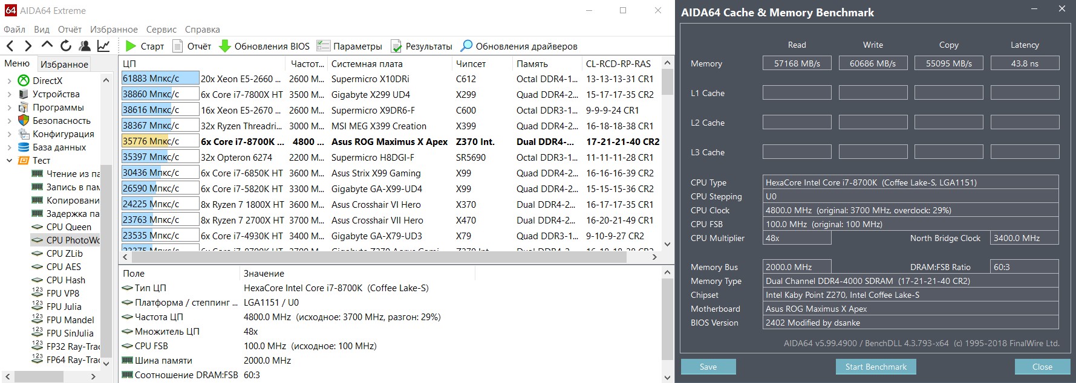Open the report user icon in toolbar
Screen dimensions: 1076x383
click(85, 46)
